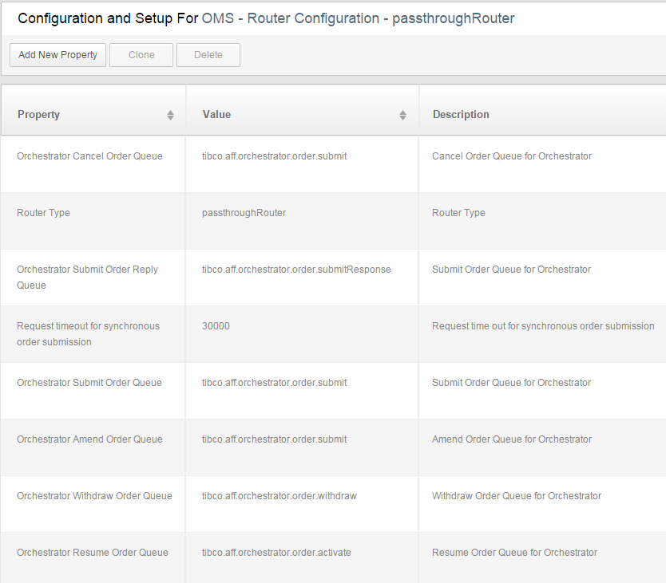Click the Value column sort icon
666x583 pixels.
point(402,115)
